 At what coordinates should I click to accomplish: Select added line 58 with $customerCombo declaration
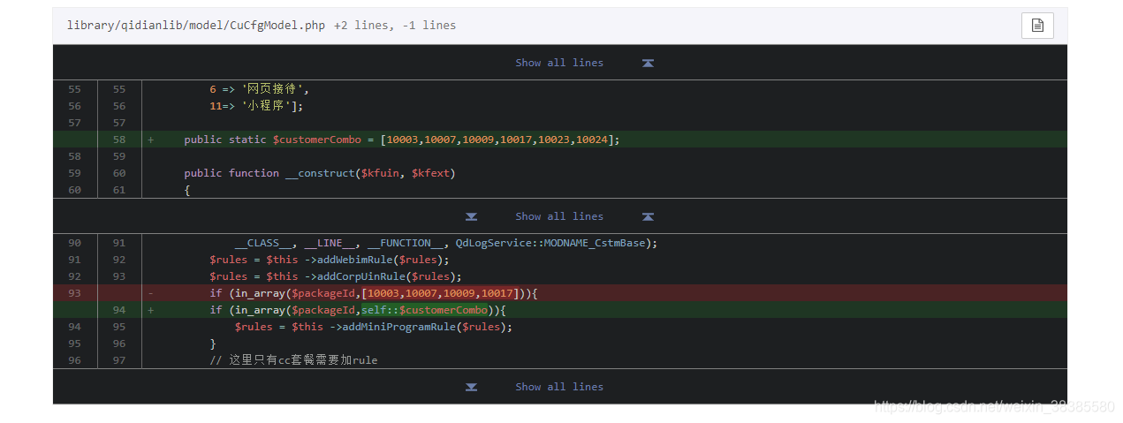(560, 140)
